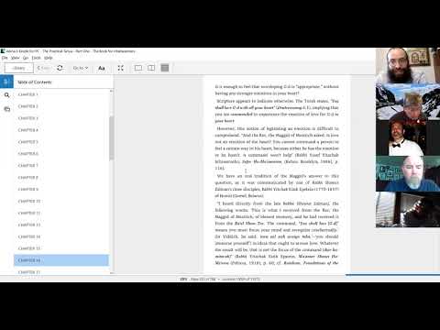Jump to CHAPTER 1 in contents
440x330 pixels.
[x=28, y=94]
